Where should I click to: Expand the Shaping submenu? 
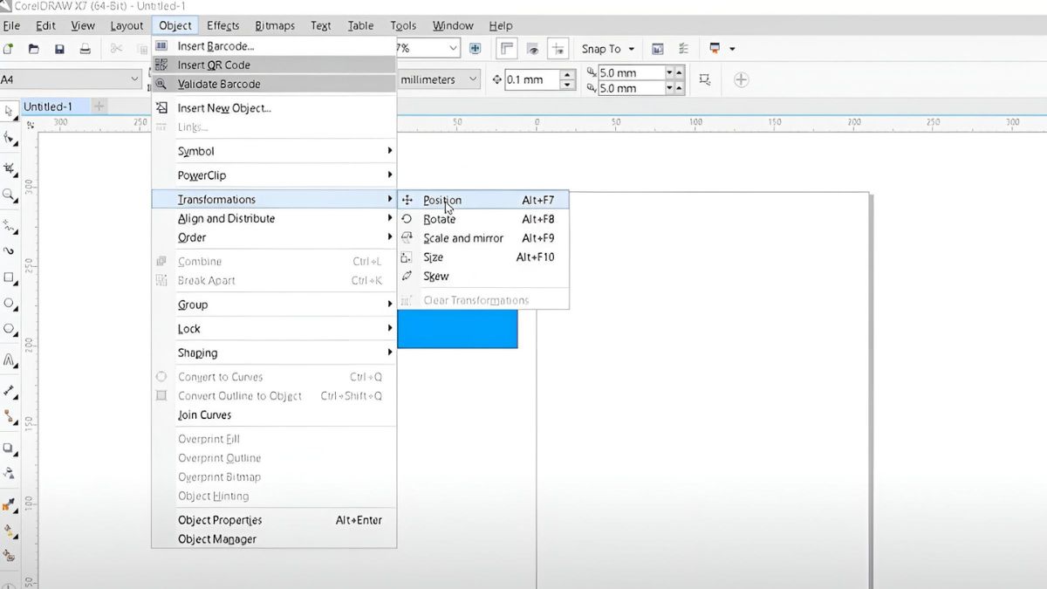point(274,353)
